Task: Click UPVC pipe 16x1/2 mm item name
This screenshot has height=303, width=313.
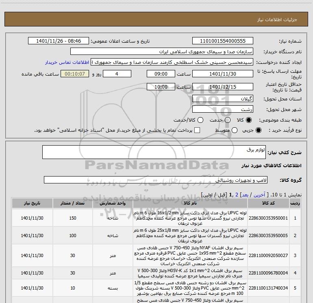Action: [190, 218]
